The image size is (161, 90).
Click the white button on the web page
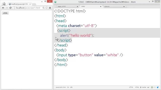coord(5,13)
